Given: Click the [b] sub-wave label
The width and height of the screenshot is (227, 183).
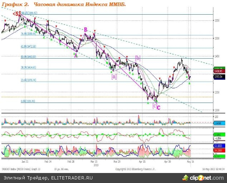Looking at the screenshot, I should click(137, 58).
